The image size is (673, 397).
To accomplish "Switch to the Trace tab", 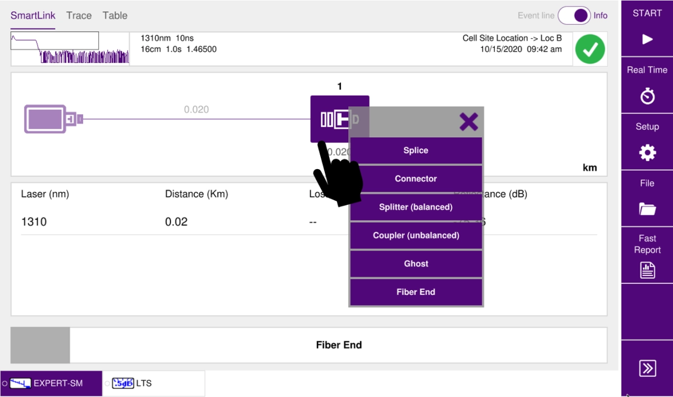I will 79,16.
